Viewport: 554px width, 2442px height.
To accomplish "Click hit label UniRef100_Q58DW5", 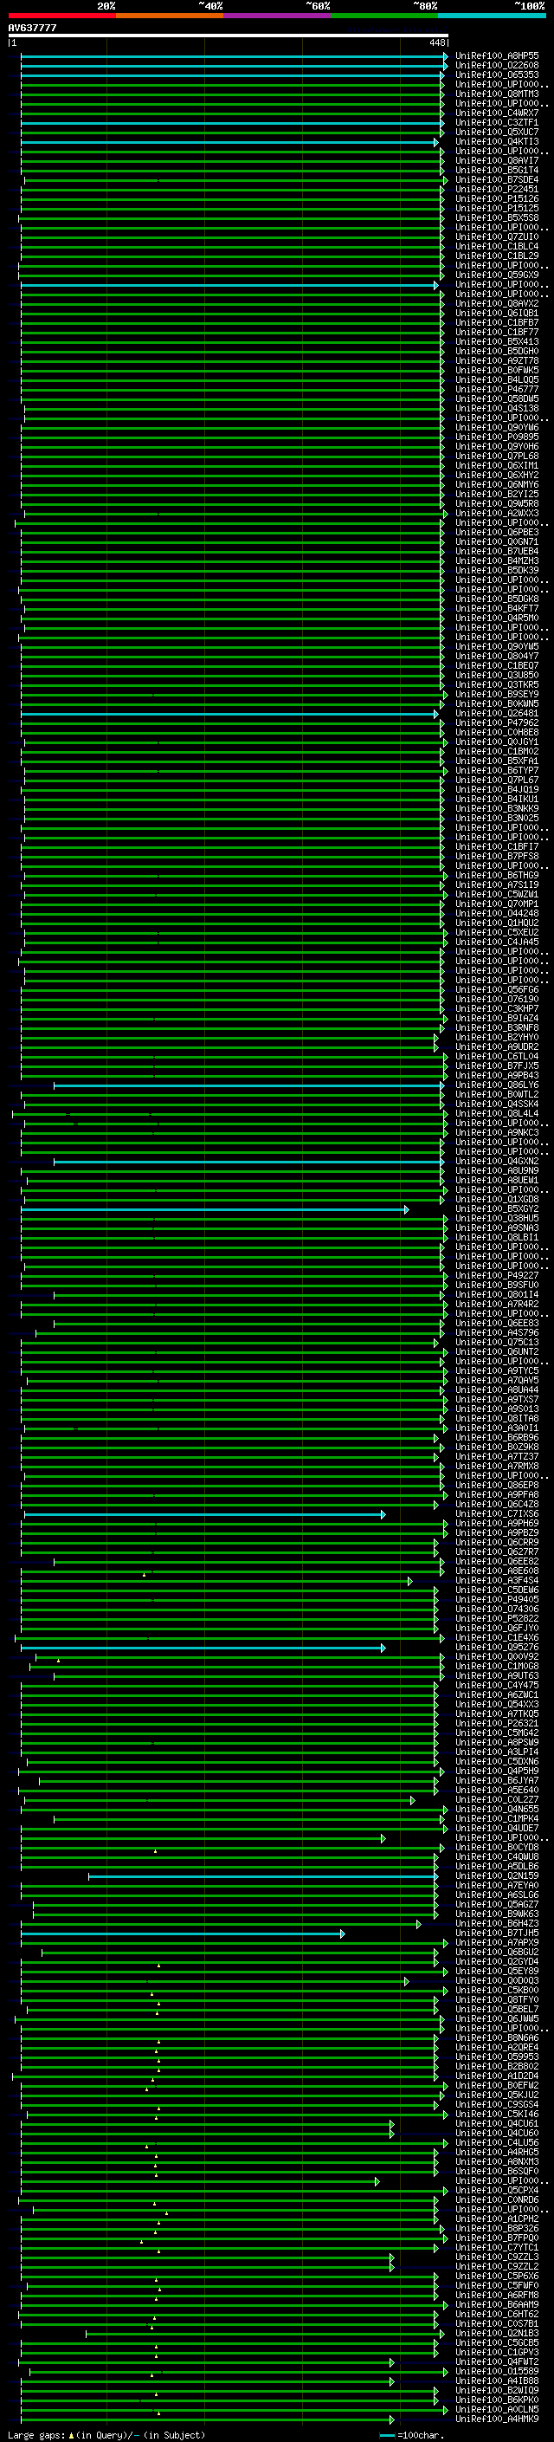I will click(497, 398).
